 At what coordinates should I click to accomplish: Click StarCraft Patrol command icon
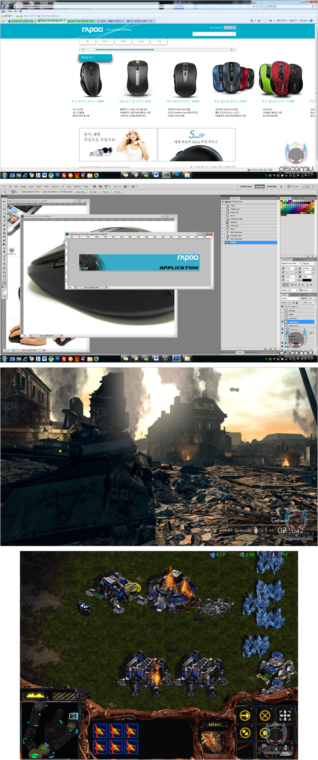tap(245, 733)
